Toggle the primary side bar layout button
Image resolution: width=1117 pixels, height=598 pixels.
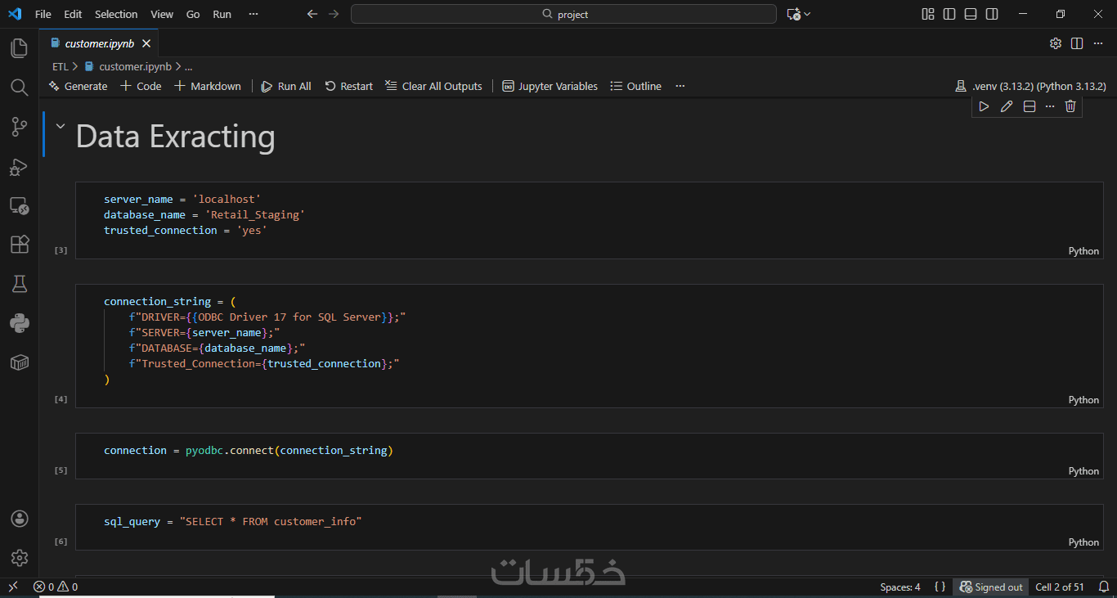[949, 14]
